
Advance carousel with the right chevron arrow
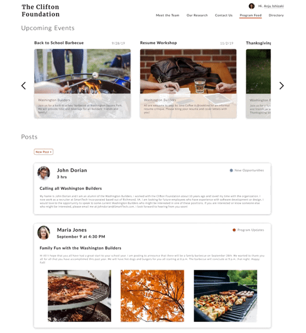pos(282,86)
